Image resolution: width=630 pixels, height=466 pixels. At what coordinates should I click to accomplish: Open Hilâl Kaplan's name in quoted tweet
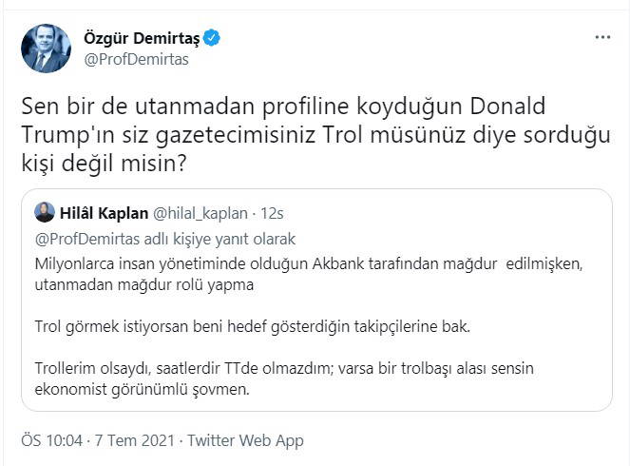(105, 212)
